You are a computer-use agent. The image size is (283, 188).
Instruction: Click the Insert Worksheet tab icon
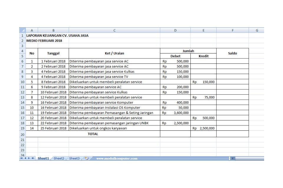click(x=87, y=158)
